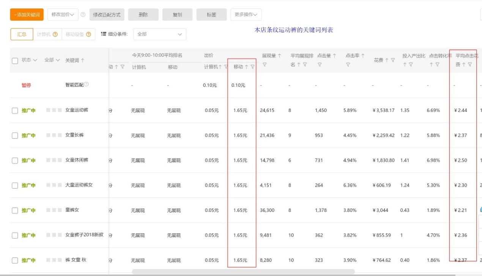Open the 平均点击花费 filter funnel
The height and width of the screenshot is (276, 482).
coord(470,65)
